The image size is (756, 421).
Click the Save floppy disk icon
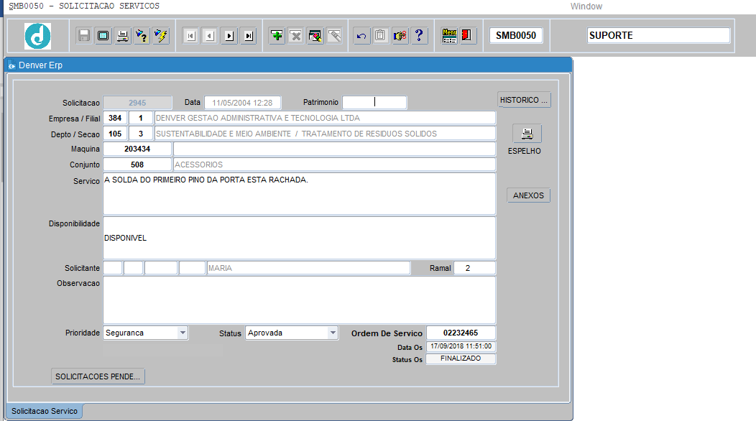pyautogui.click(x=84, y=36)
